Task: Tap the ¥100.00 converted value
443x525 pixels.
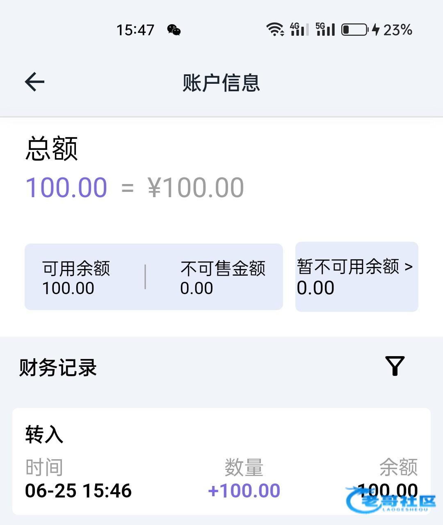Action: (196, 188)
